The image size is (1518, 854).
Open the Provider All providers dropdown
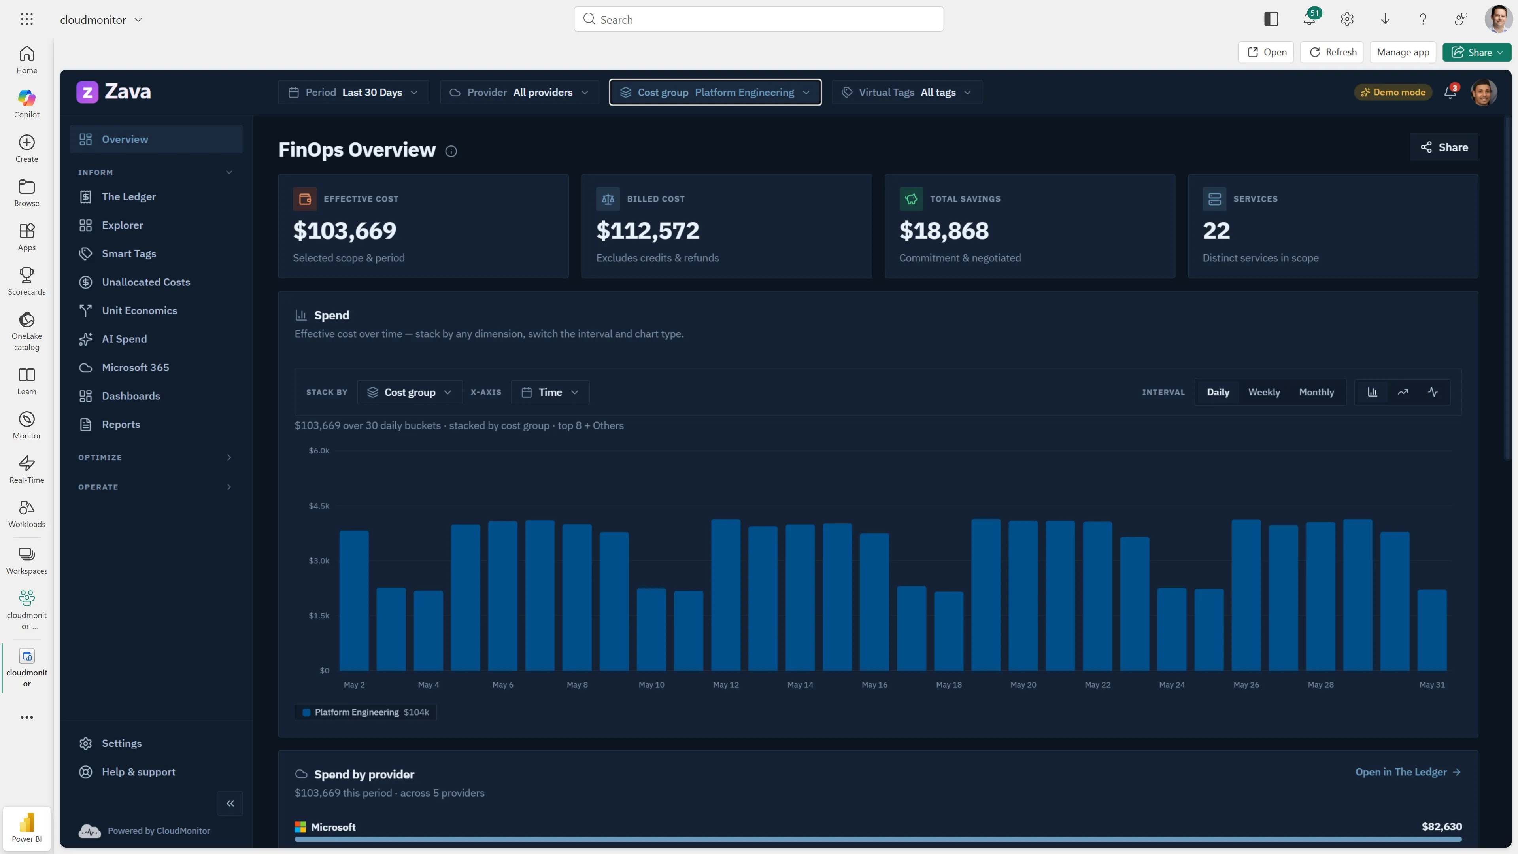click(x=519, y=93)
